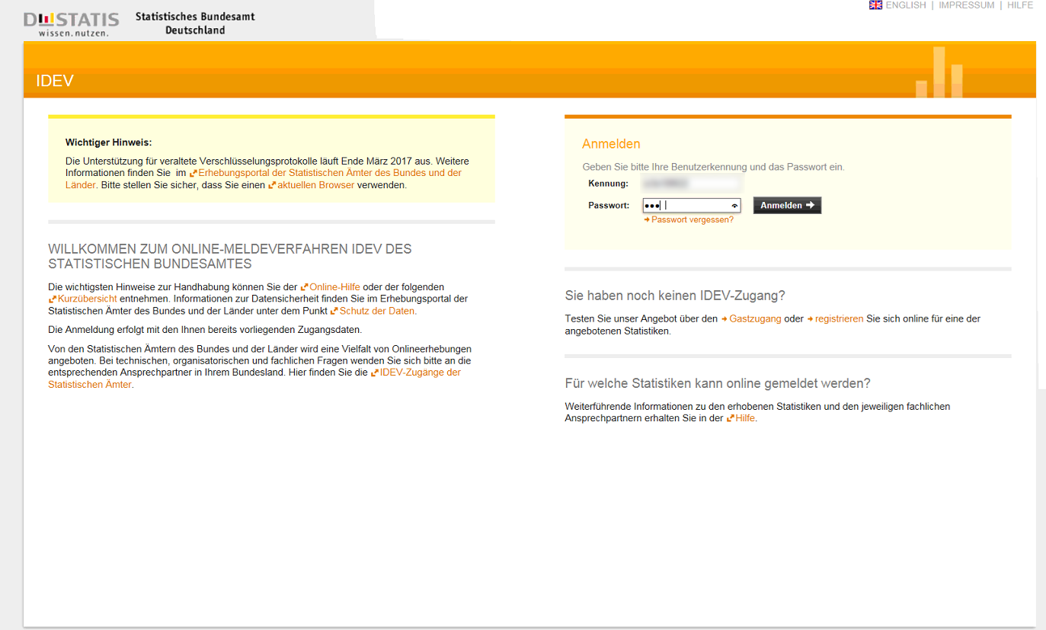The height and width of the screenshot is (630, 1046).
Task: Click the DESTATIS logo
Action: tap(72, 24)
